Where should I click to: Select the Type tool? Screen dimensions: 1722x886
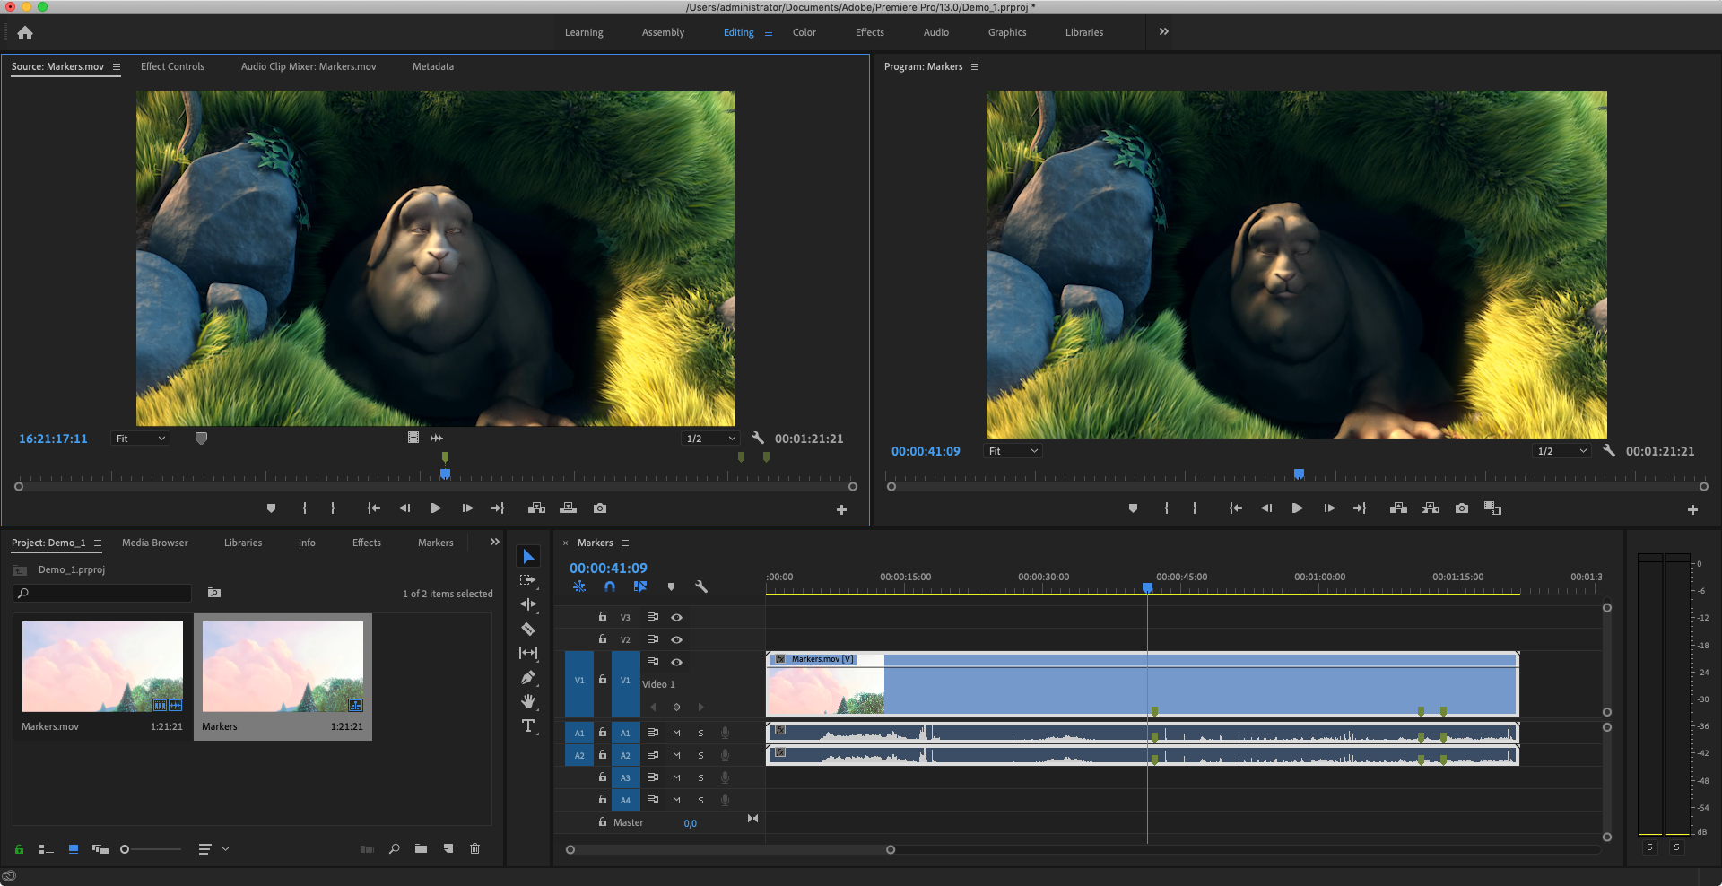coord(528,725)
